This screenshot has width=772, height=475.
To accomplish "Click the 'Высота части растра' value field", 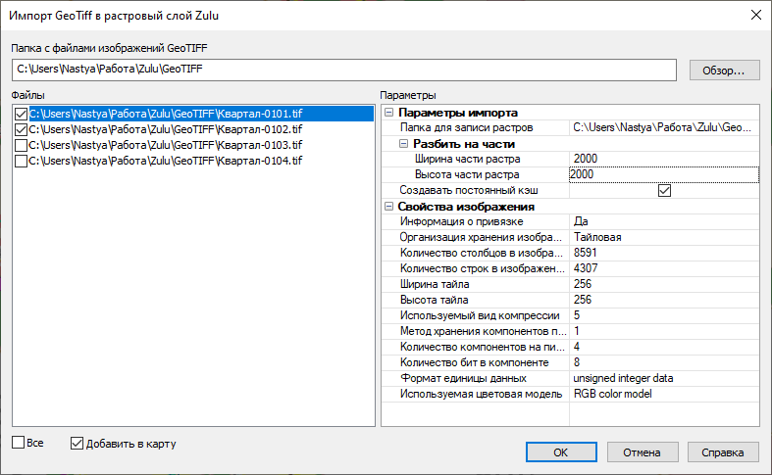I will tap(663, 174).
